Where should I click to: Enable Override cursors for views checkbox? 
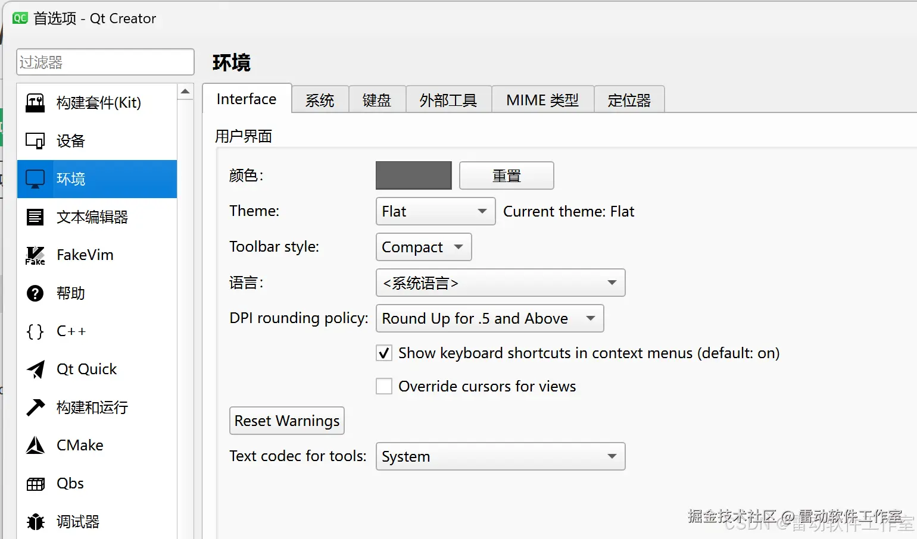click(384, 387)
